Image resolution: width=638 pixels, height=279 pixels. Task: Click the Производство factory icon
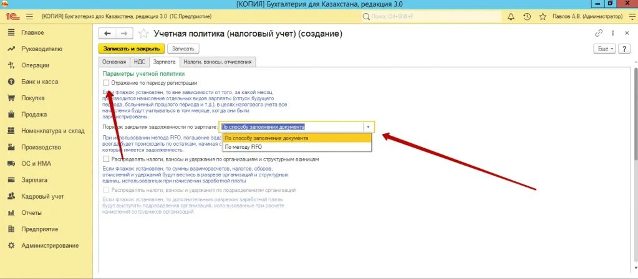click(x=11, y=147)
